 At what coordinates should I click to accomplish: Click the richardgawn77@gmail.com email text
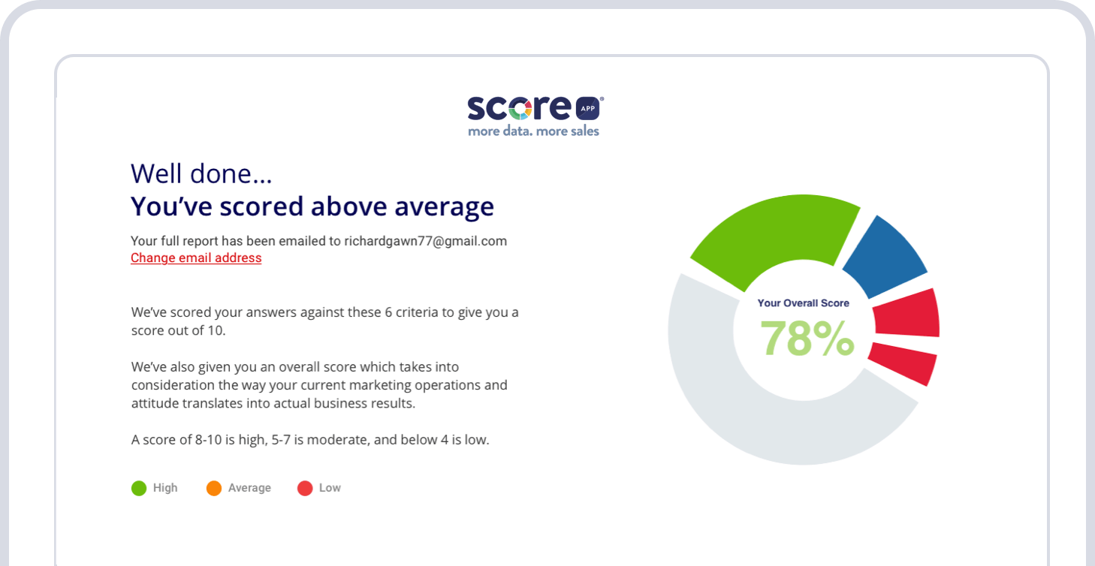click(425, 241)
